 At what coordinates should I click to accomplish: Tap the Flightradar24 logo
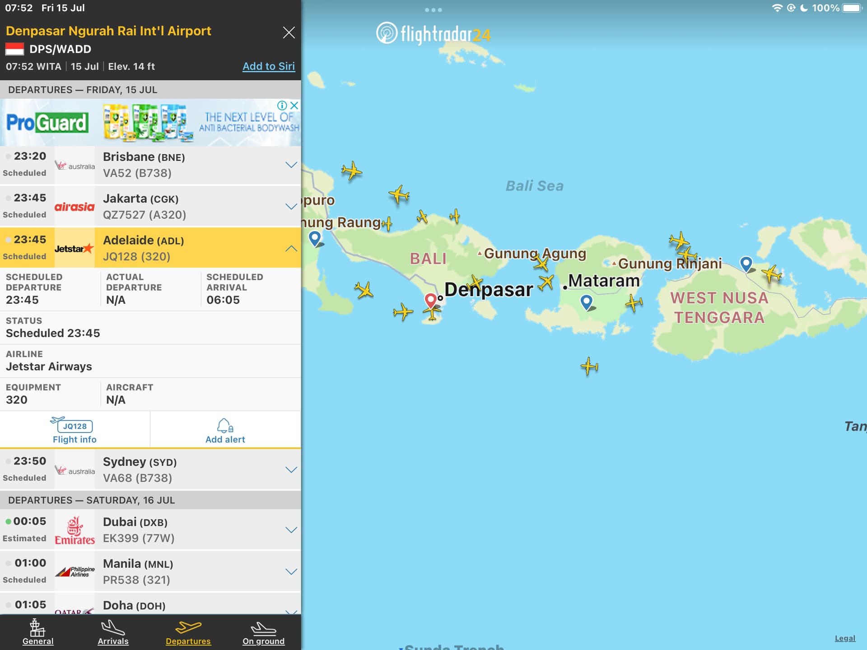point(433,34)
